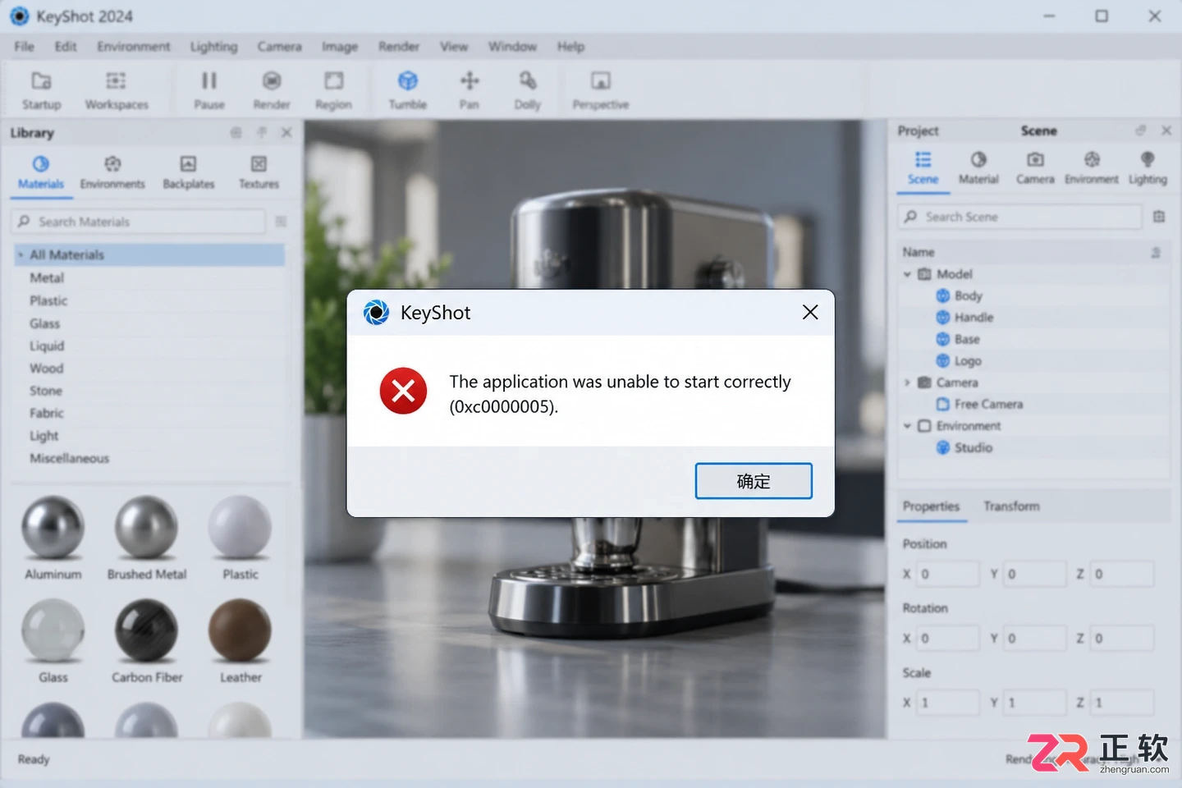Open the Help menu

(x=571, y=47)
